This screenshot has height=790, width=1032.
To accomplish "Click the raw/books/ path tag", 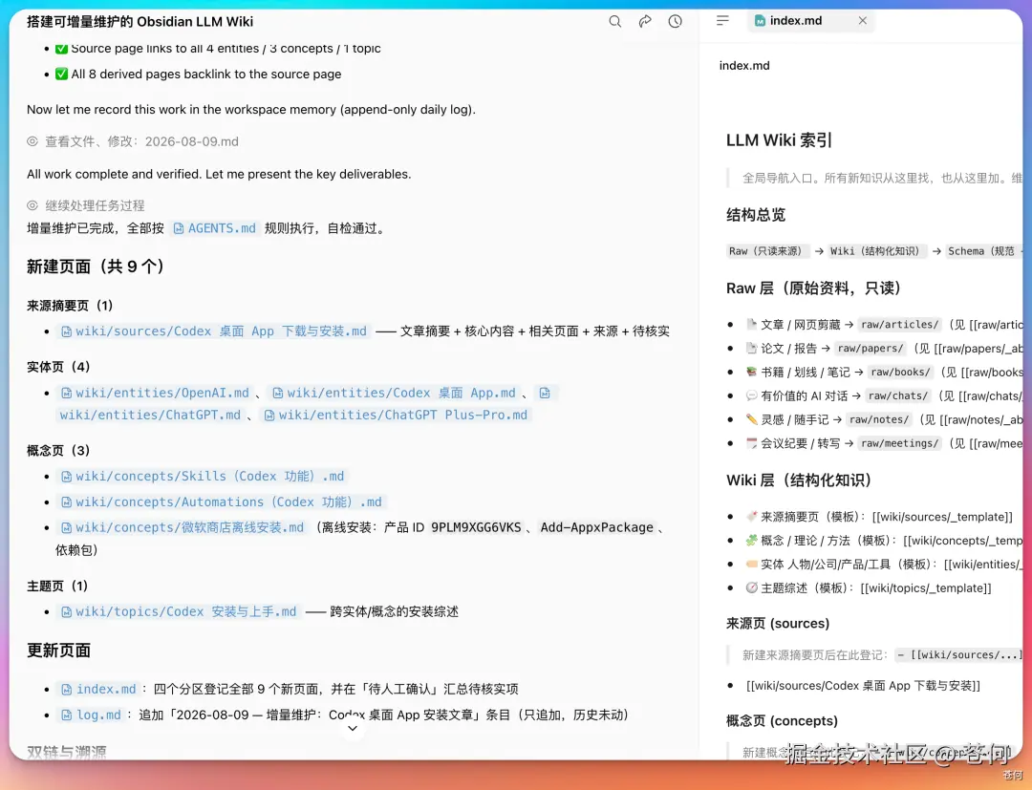I will (900, 372).
